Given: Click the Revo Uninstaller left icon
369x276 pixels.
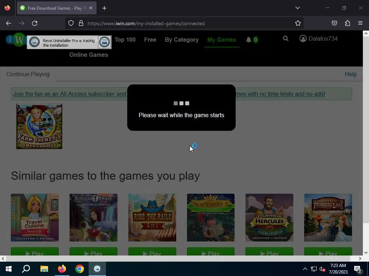Looking at the screenshot, I should [34, 42].
